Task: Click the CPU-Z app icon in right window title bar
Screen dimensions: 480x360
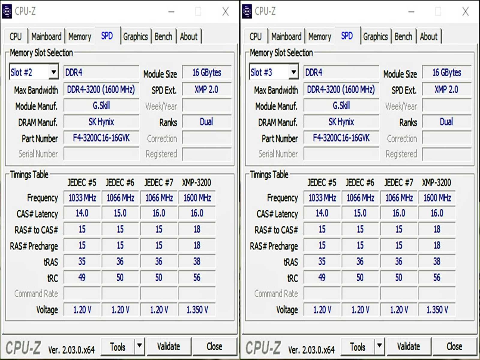Action: click(x=247, y=11)
